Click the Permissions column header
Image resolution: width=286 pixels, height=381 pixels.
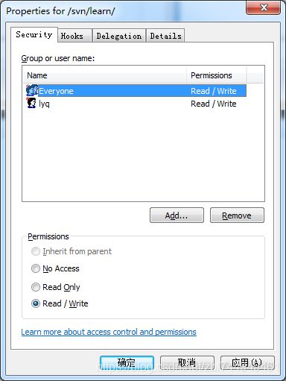216,75
